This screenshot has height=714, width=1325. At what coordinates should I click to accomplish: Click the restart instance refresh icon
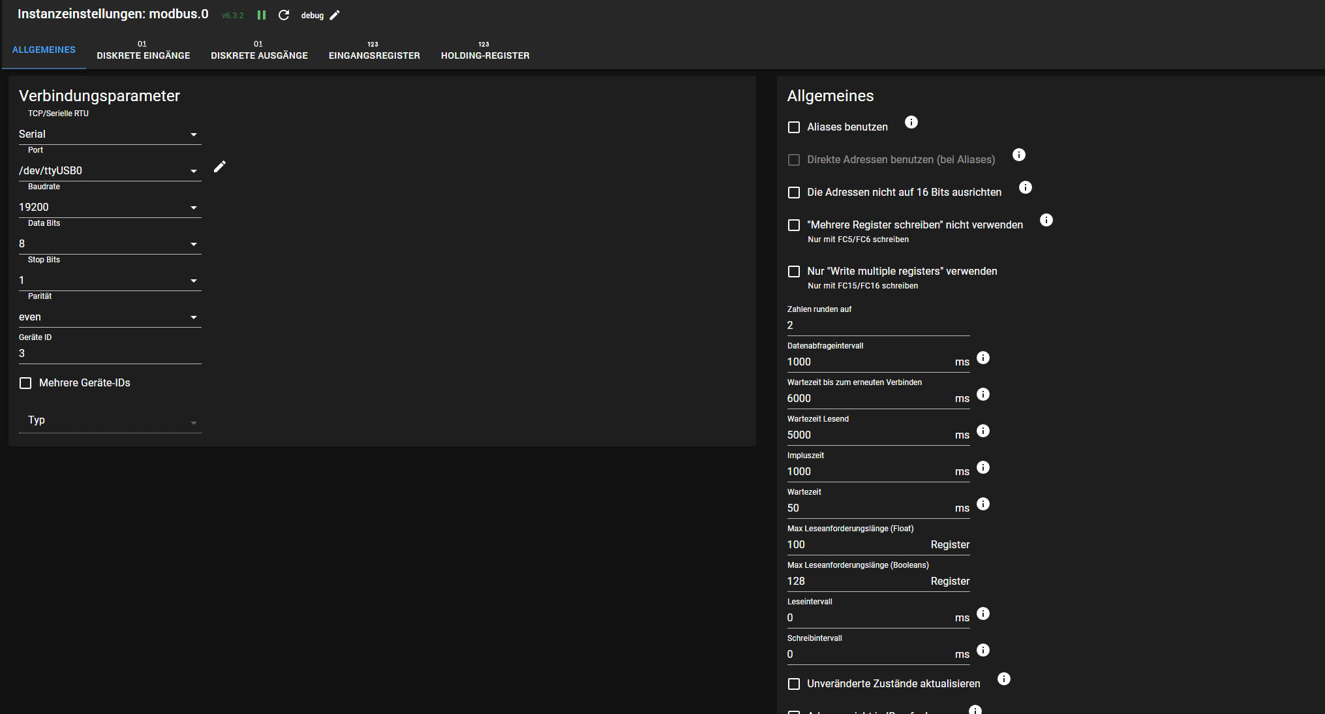[284, 15]
